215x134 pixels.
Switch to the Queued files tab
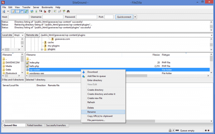tap(13, 125)
